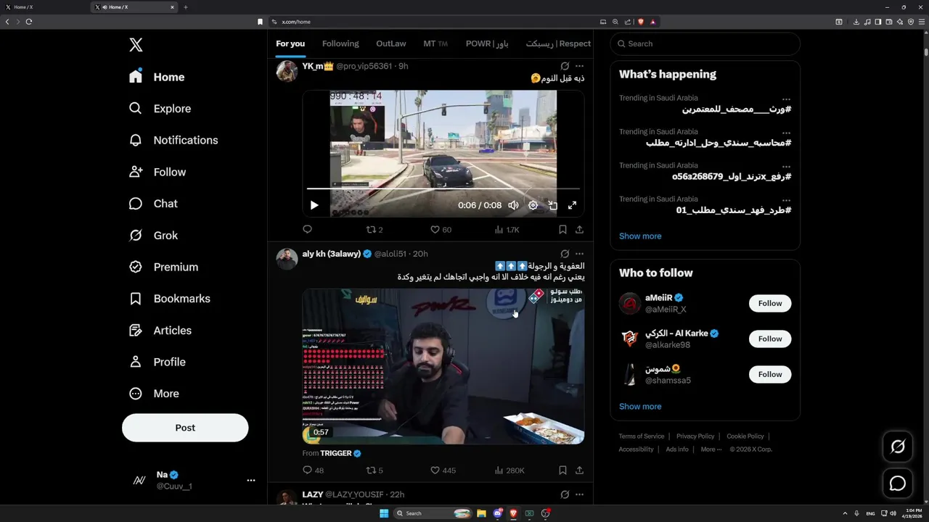Click the X logo in the sidebar
The image size is (929, 522).
[136, 45]
